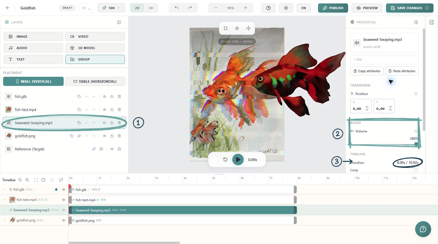Undo the last action
Image resolution: width=438 pixels, height=244 pixels.
(x=176, y=8)
